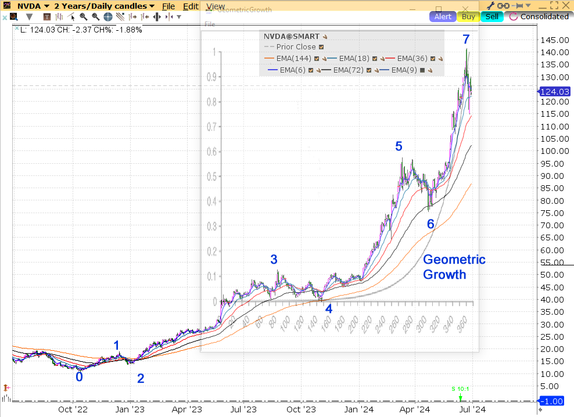Click the red marker icon above the volume bars

(6, 387)
